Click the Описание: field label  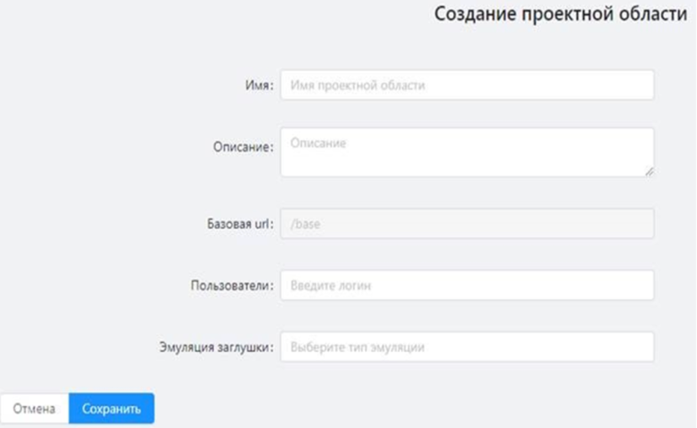click(x=244, y=147)
